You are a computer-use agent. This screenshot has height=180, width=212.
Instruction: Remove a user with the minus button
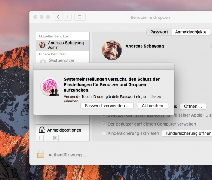[x=47, y=138]
